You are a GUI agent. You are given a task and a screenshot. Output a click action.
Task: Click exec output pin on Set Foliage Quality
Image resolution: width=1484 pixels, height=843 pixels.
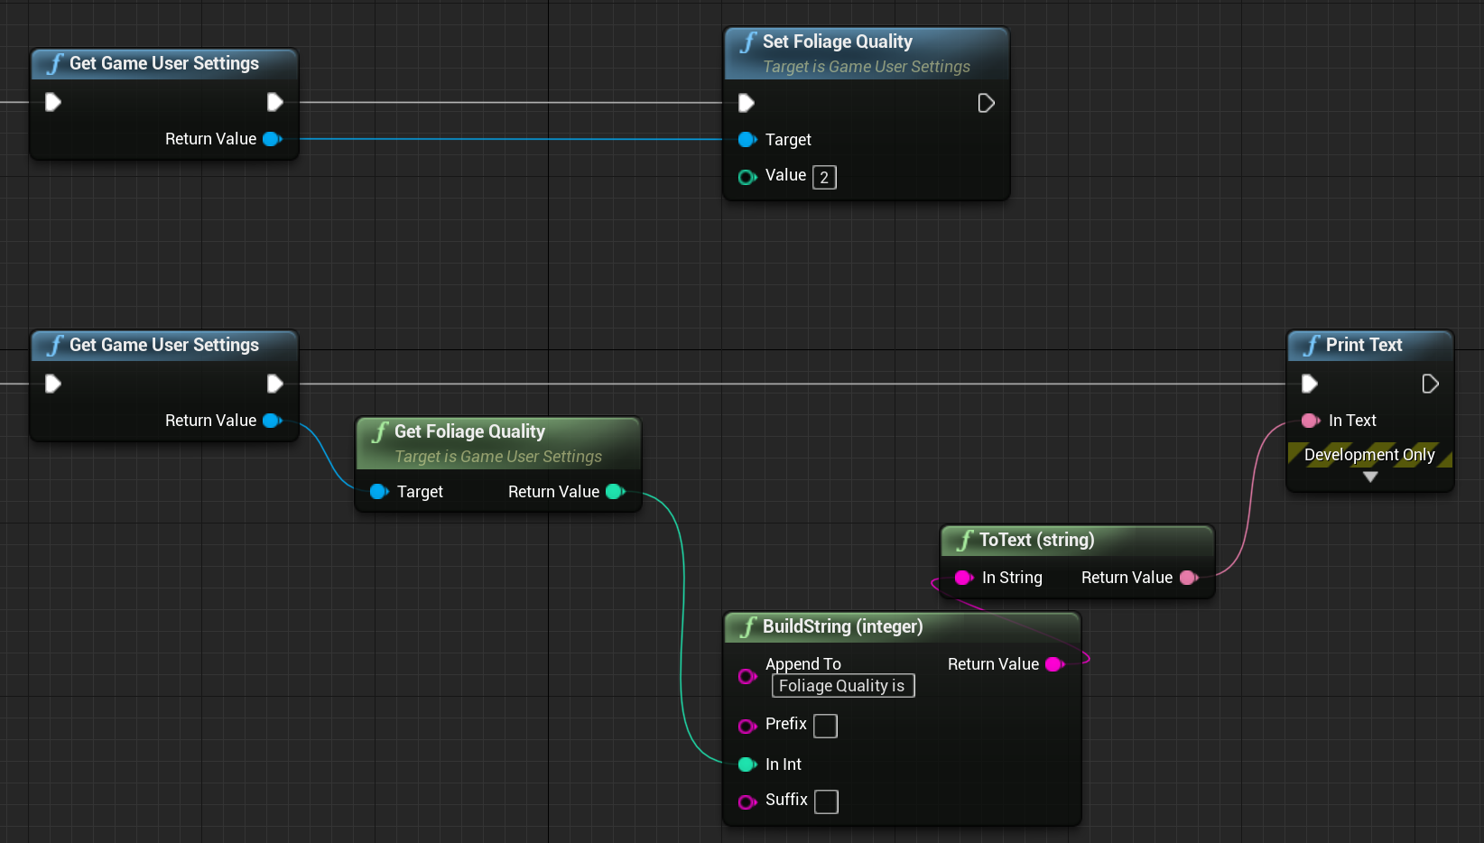pos(987,103)
